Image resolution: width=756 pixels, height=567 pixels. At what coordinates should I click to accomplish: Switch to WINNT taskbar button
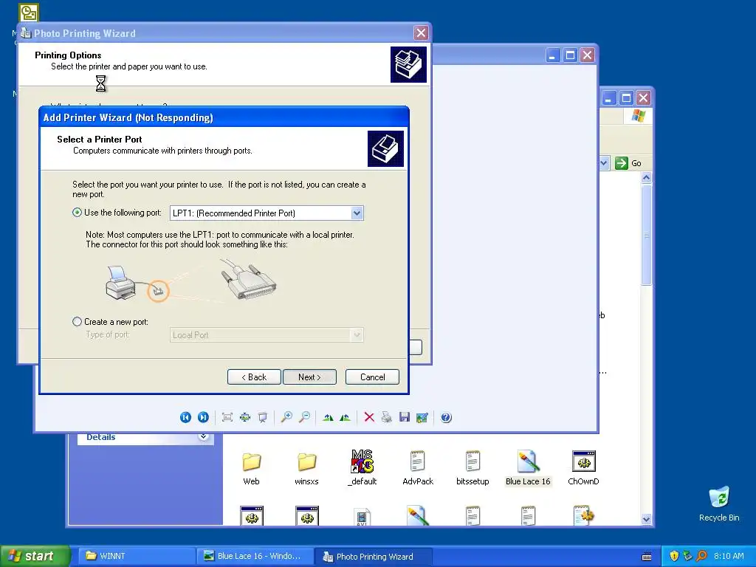[137, 557]
